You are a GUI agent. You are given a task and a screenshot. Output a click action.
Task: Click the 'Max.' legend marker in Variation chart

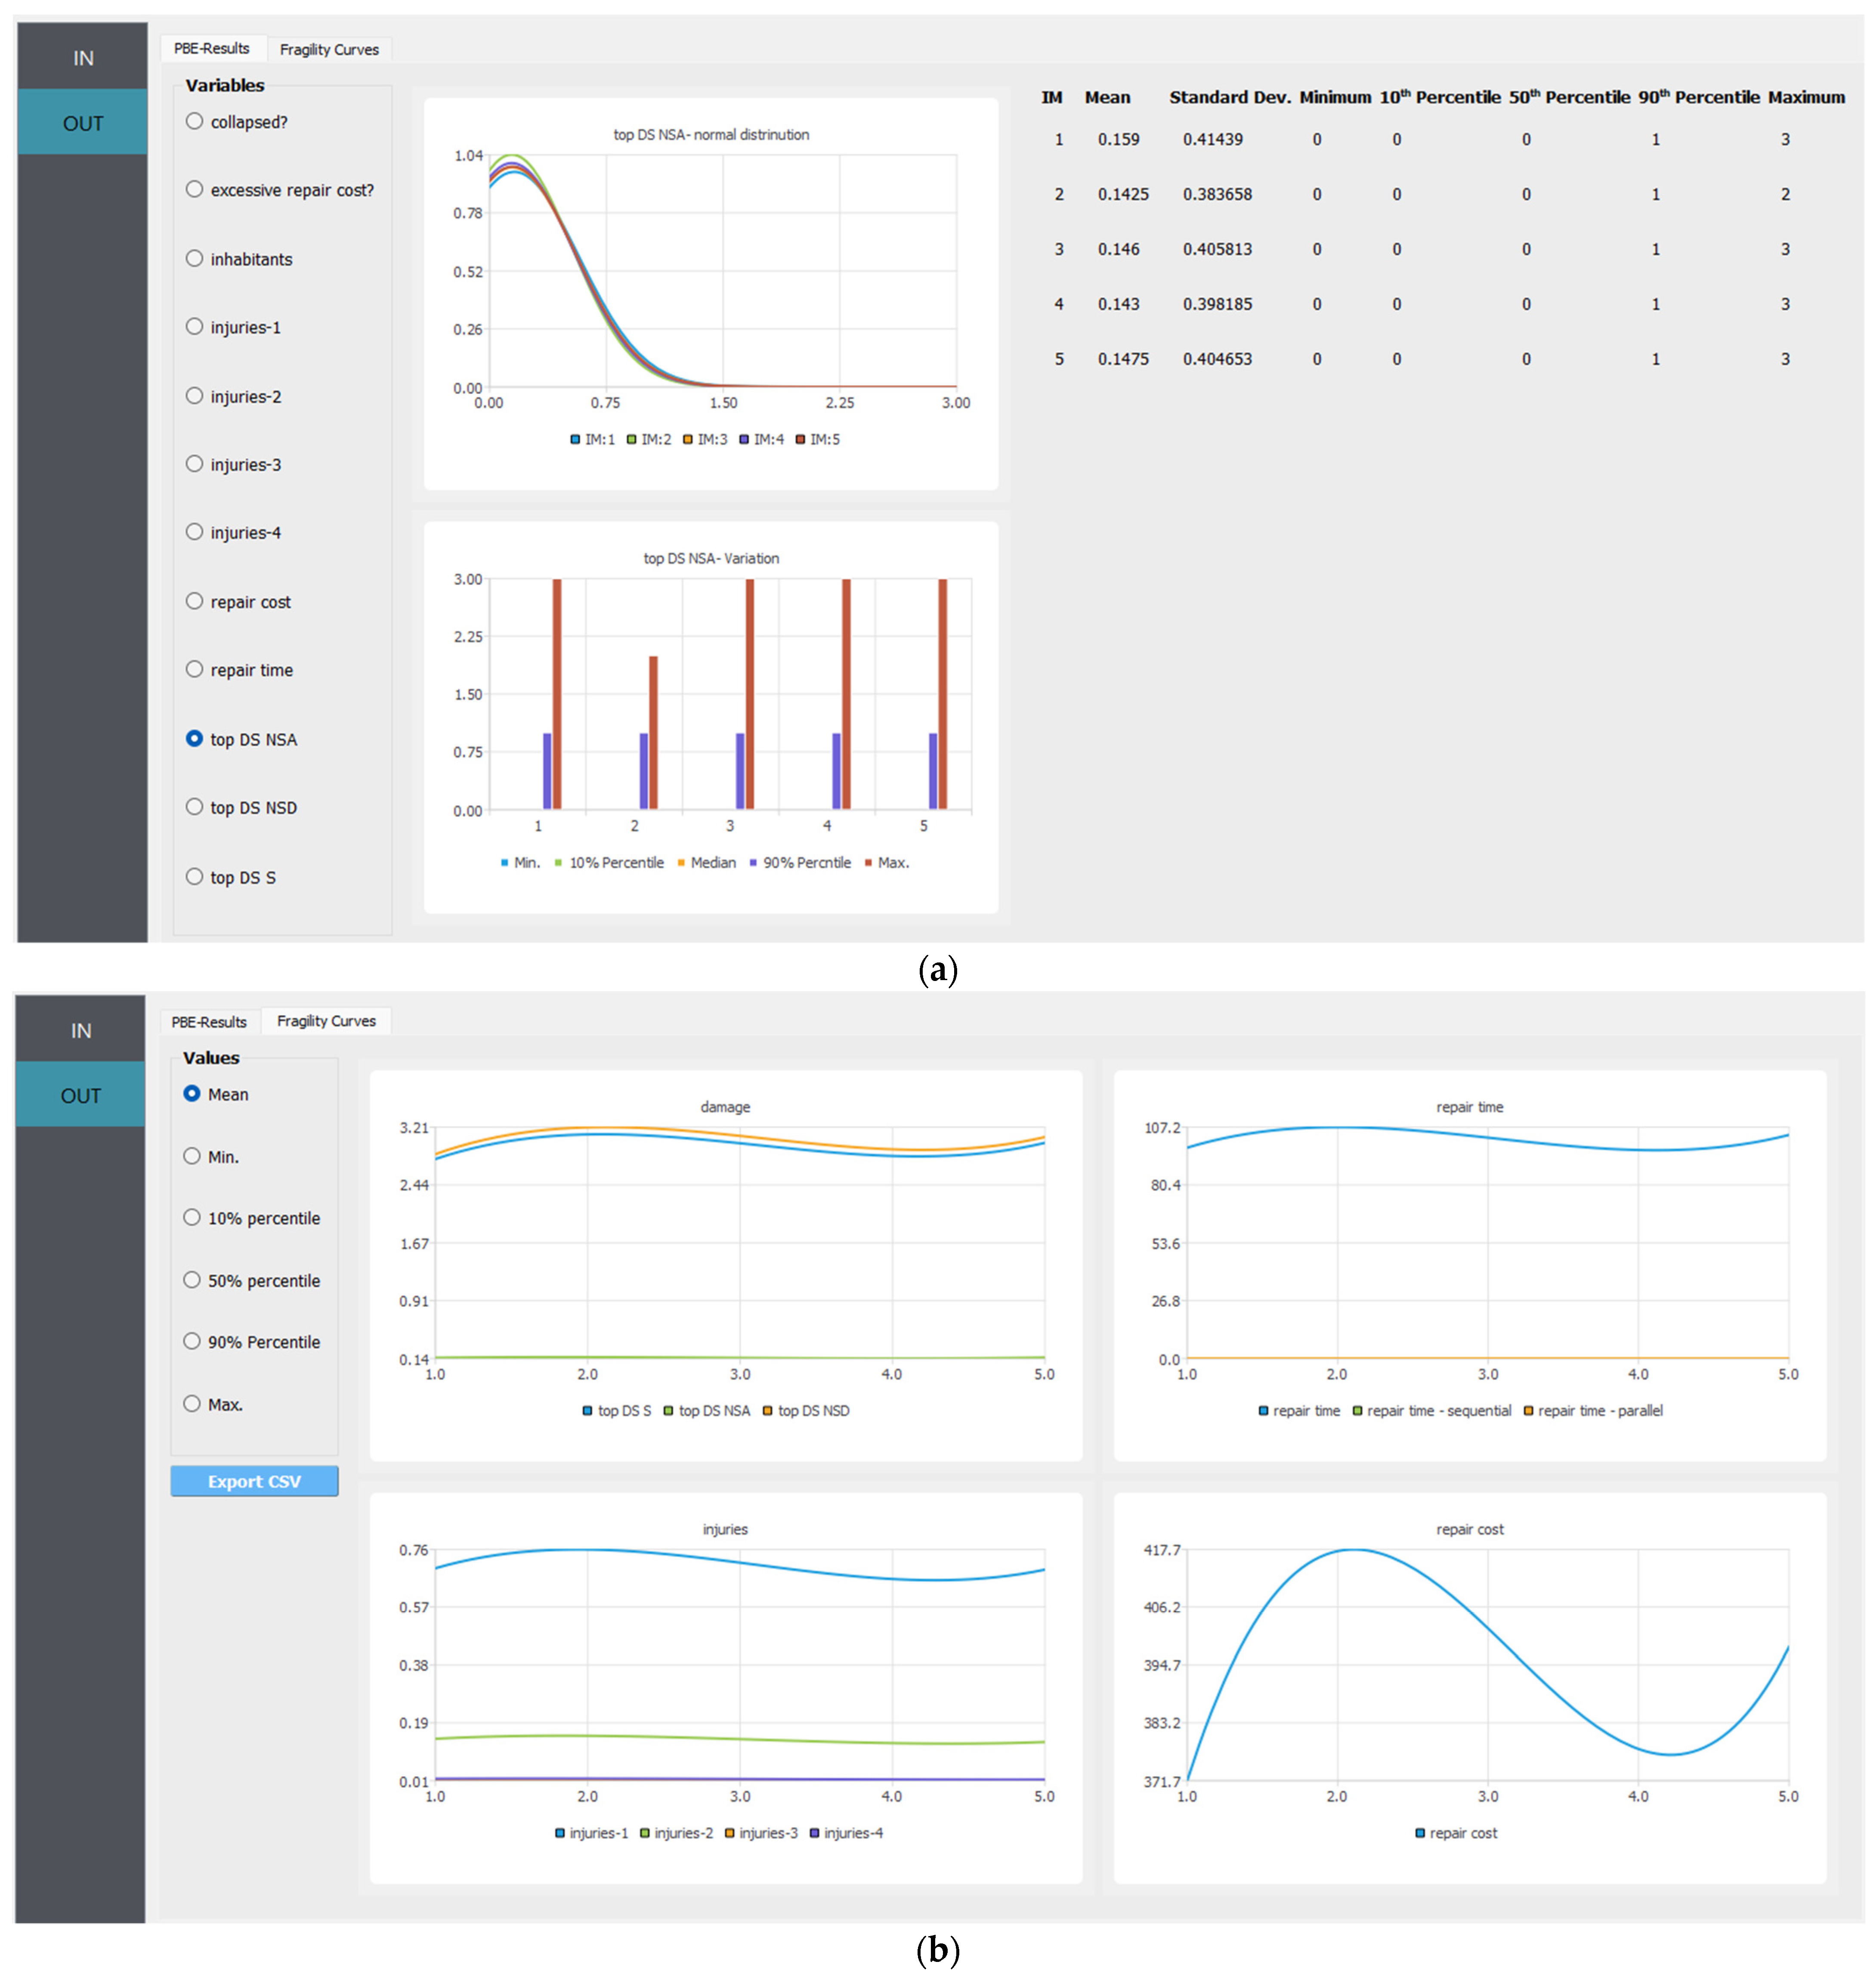coord(868,863)
